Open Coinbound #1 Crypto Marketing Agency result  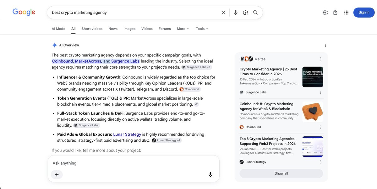click(266, 106)
